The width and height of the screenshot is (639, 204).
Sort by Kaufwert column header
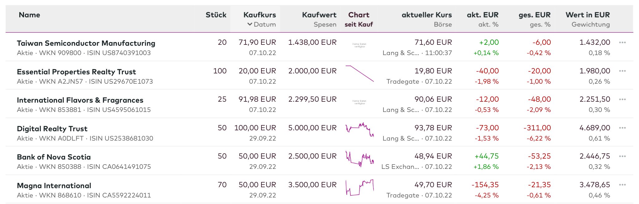coord(319,15)
